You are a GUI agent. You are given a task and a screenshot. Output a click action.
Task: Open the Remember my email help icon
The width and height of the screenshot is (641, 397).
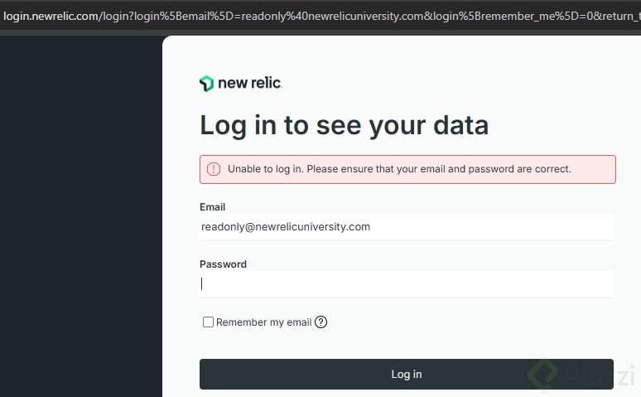coord(321,322)
